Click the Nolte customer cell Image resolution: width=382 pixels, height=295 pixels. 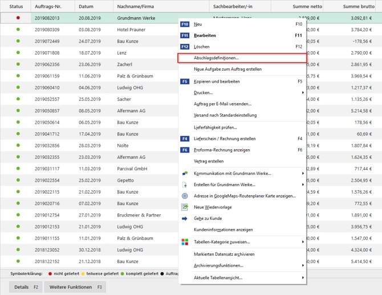click(x=123, y=146)
